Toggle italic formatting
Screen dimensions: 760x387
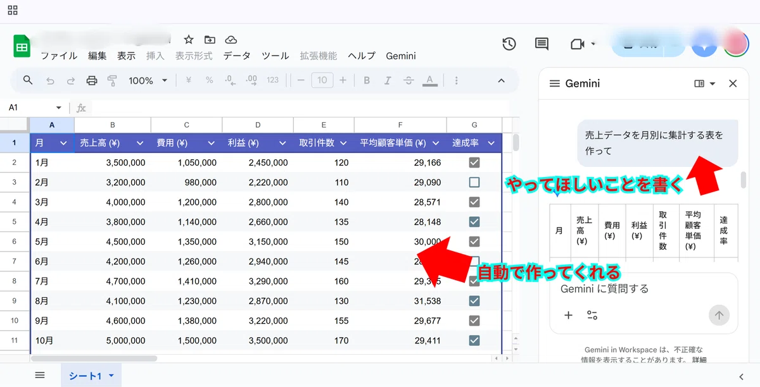(x=388, y=80)
